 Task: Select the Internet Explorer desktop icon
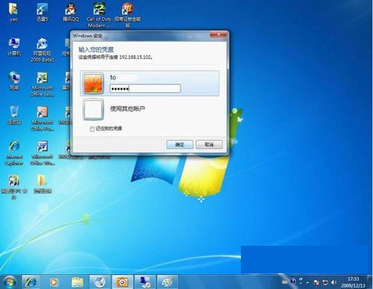click(x=14, y=153)
